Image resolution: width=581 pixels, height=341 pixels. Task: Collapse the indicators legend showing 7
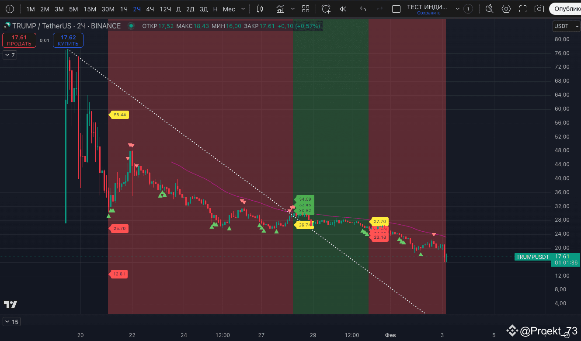10,55
